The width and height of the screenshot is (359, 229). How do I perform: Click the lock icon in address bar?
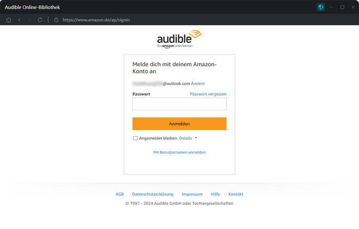pos(56,20)
